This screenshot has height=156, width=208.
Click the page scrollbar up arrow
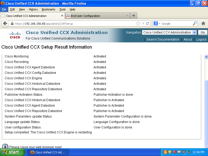pos(206,57)
